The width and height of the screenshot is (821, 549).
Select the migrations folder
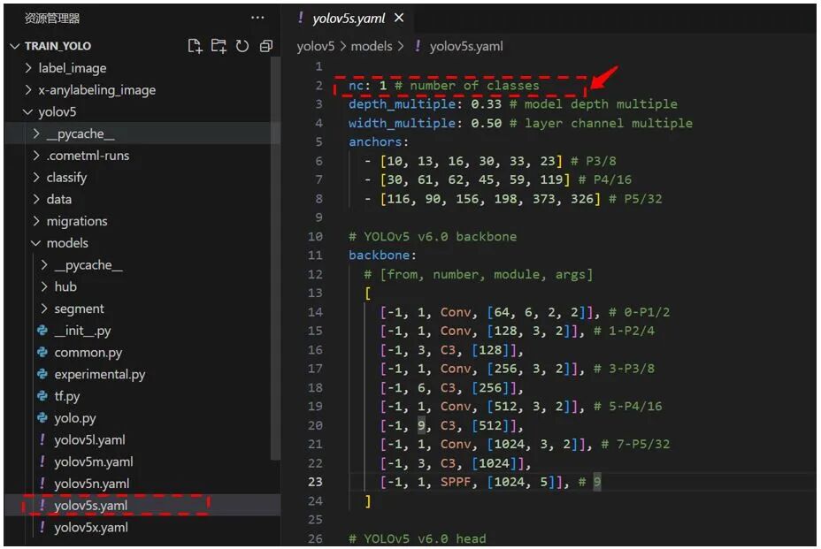coord(78,221)
